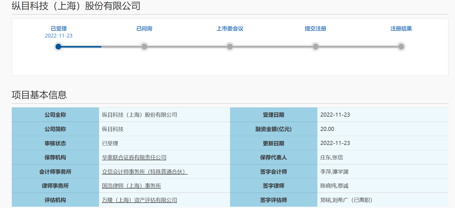The width and height of the screenshot is (455, 208).
Task: Click the gray dot under 提交注册
Action: click(x=316, y=47)
